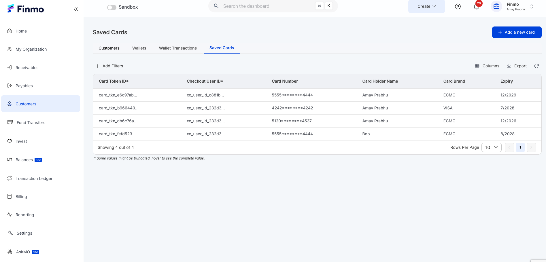
Task: Switch to the Wallets tab
Action: [x=139, y=48]
